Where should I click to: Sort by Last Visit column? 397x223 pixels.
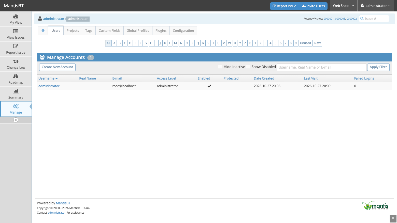point(311,78)
